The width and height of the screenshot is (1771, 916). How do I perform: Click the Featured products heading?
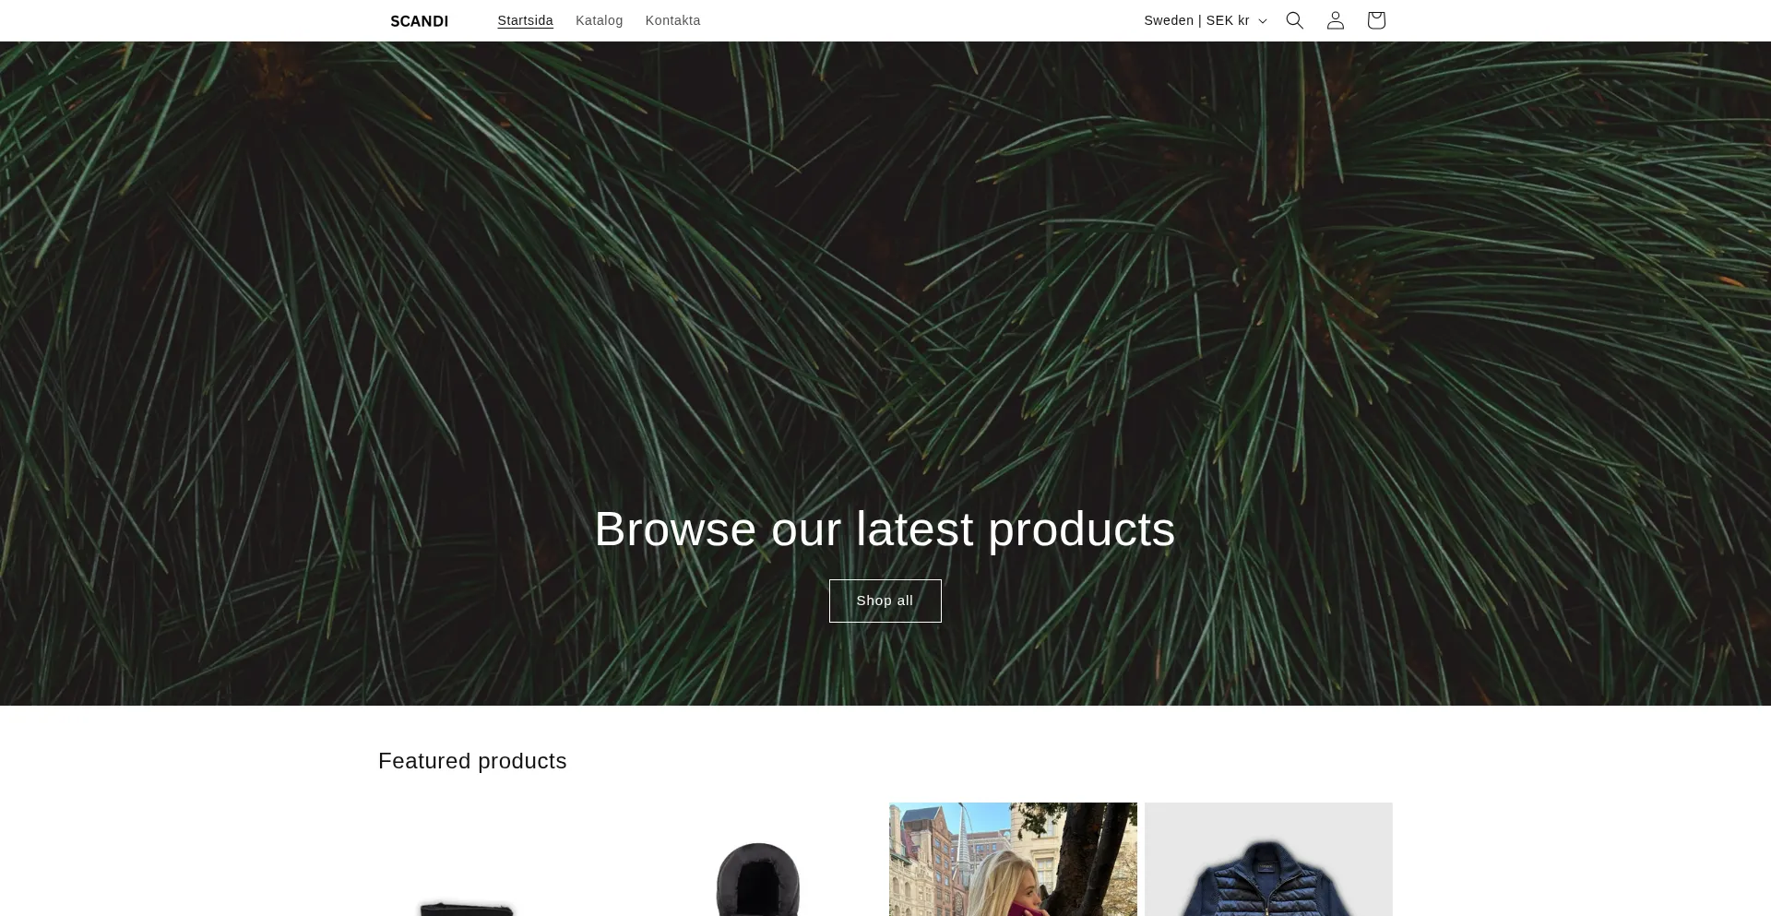472,761
